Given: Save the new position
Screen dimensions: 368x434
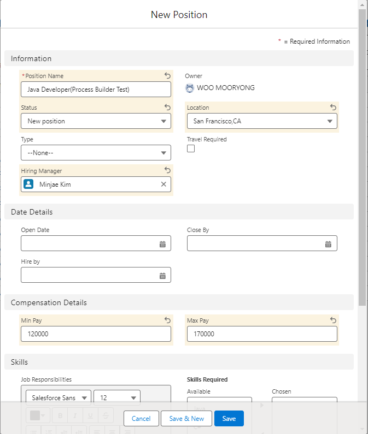Looking at the screenshot, I should click(x=229, y=419).
